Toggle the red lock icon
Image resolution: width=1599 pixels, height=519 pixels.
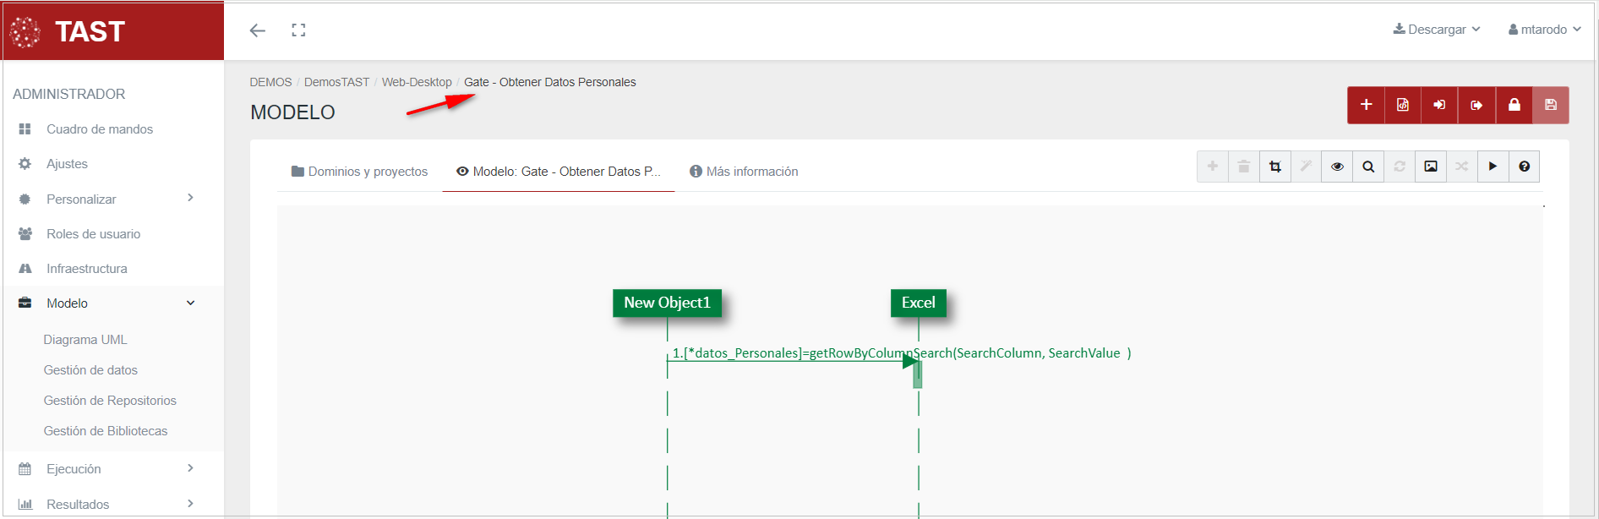[1514, 105]
